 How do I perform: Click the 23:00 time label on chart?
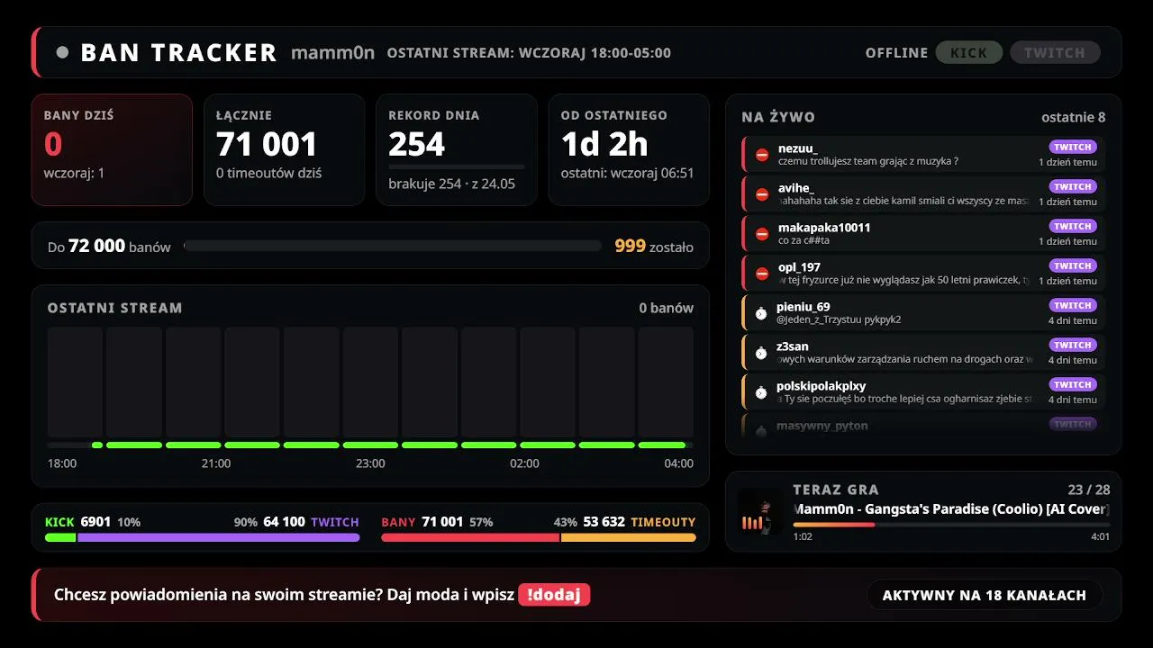tap(370, 463)
